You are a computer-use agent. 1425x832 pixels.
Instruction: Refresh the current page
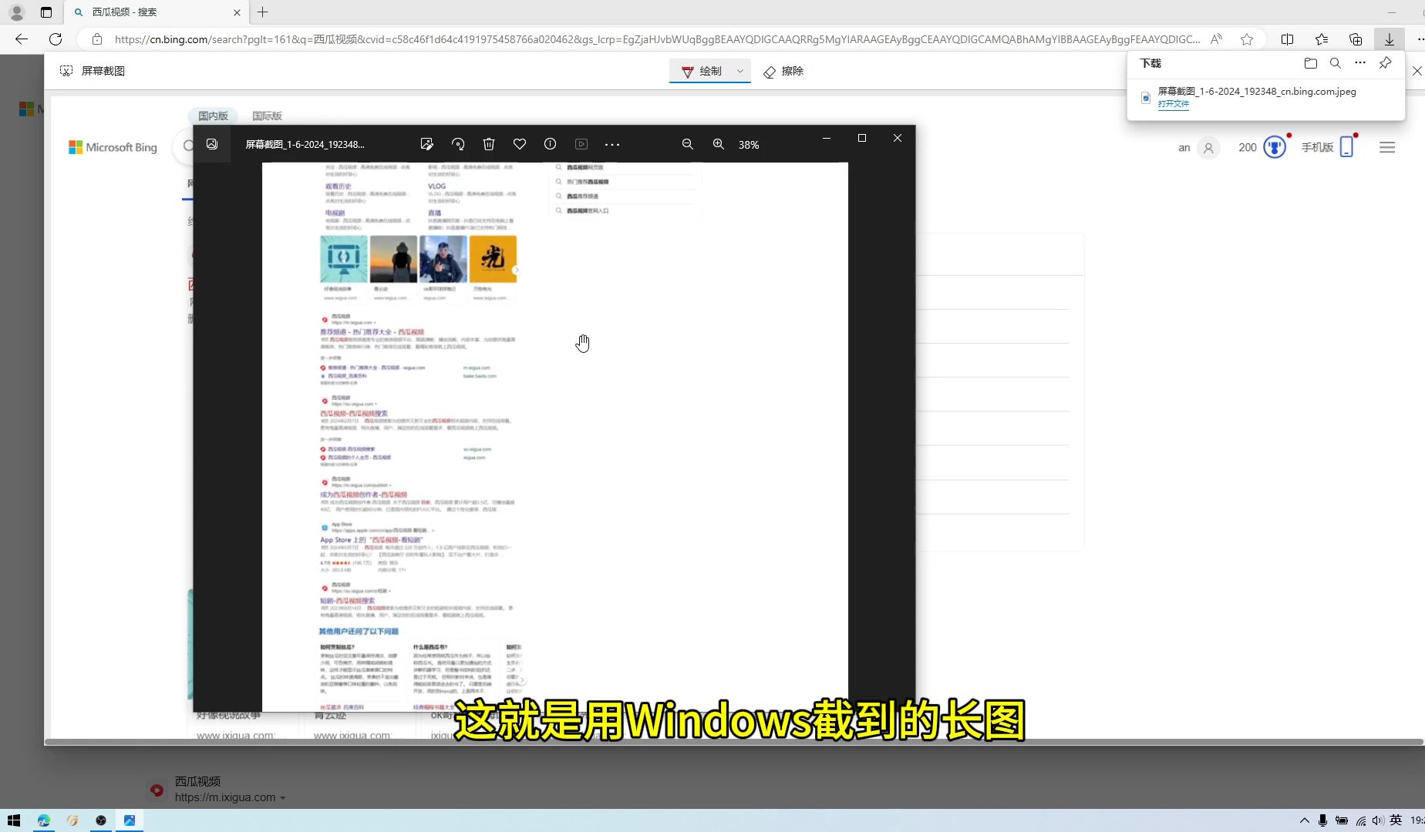pyautogui.click(x=56, y=39)
